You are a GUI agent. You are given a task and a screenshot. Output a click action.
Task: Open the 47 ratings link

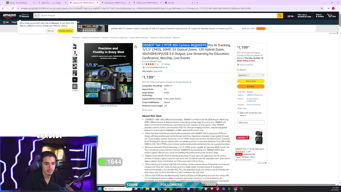coord(166,64)
